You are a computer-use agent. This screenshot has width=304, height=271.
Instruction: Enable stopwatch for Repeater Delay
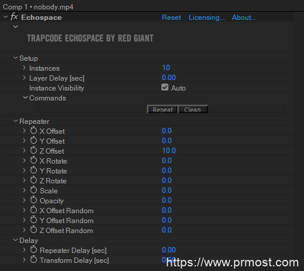tap(33, 249)
